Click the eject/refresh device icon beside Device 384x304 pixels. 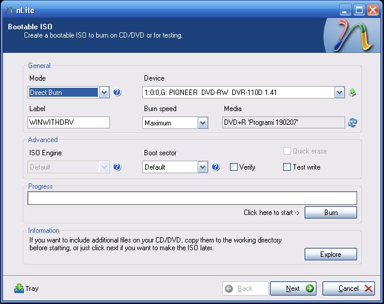coord(352,93)
